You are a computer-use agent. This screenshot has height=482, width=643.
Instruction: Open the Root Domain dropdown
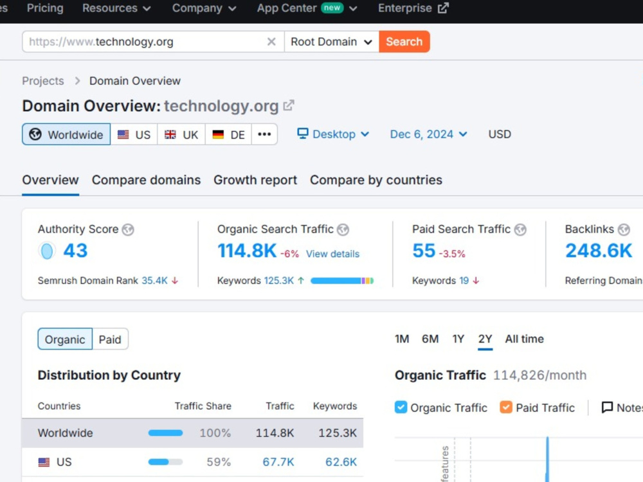(x=331, y=42)
